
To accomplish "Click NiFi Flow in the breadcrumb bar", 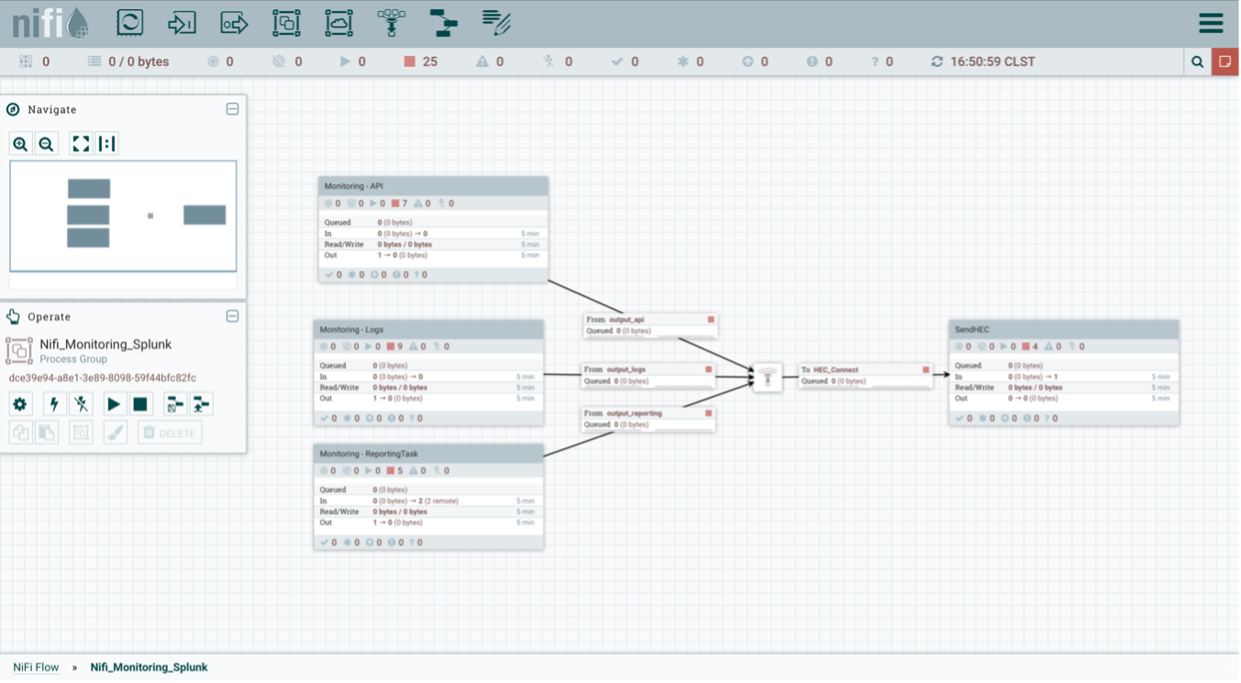I will click(x=35, y=667).
